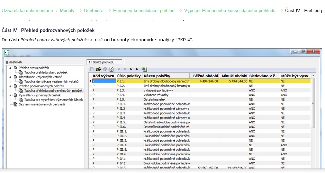Viewport: 325px width, 173px height.
Task: Click the Minulé období column header
Action: 234,76
